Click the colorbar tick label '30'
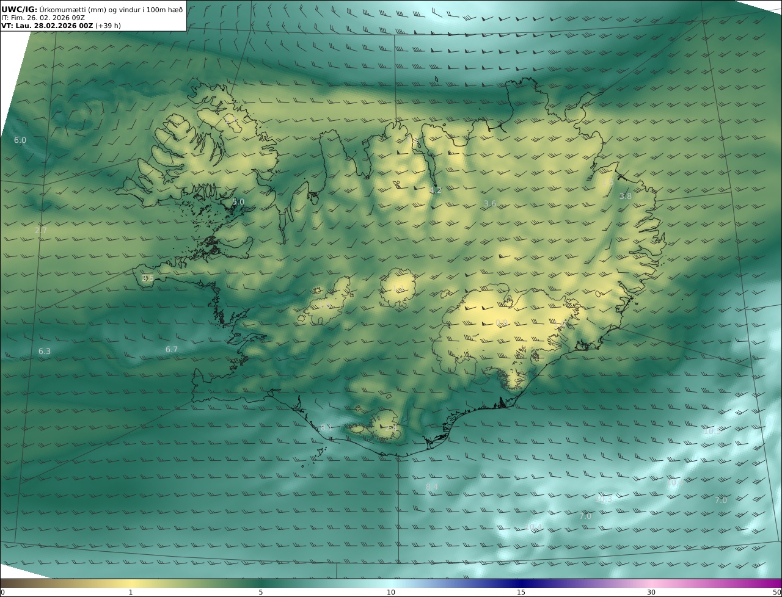This screenshot has height=597, width=782. click(651, 592)
